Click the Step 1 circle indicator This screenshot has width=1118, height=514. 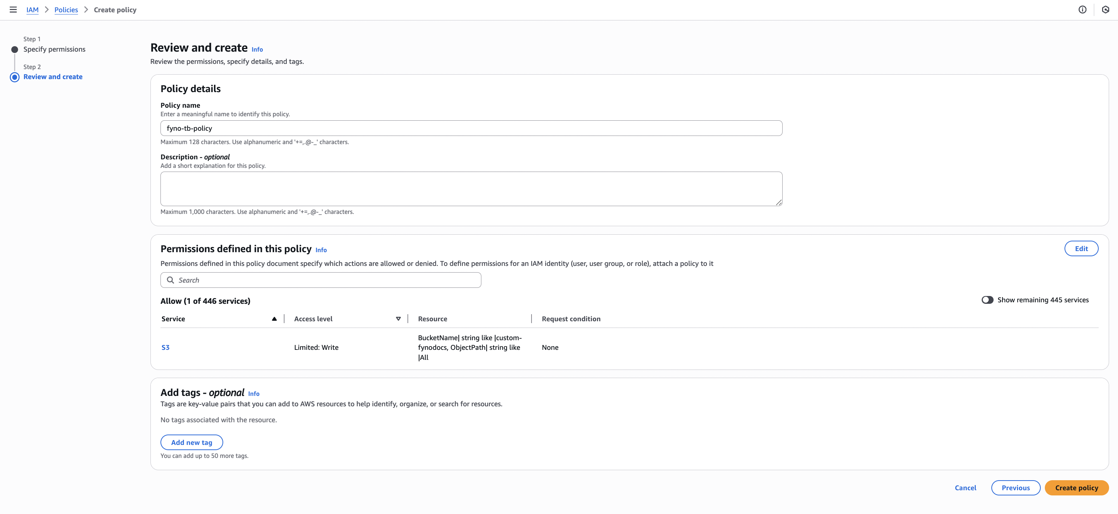(15, 49)
